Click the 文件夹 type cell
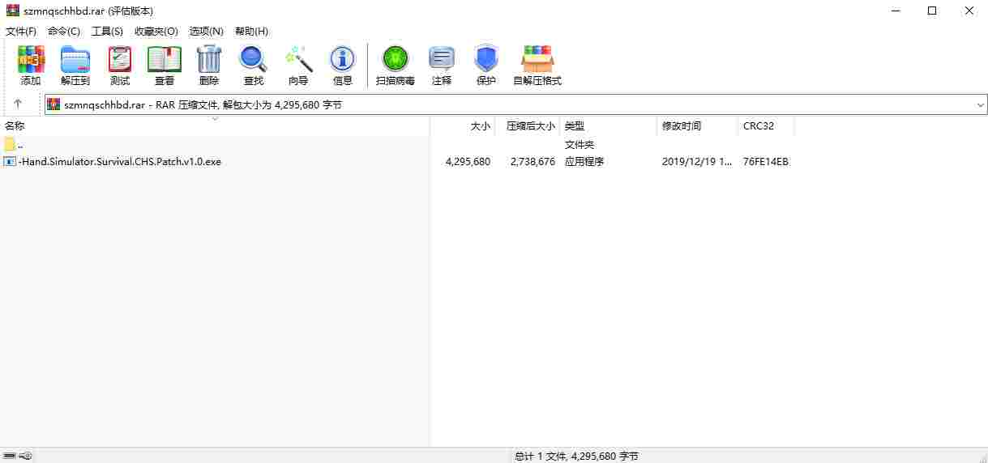Viewport: 988px width, 463px height. pyautogui.click(x=580, y=144)
